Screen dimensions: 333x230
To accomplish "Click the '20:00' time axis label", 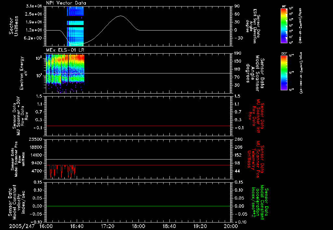I will pos(231,226).
